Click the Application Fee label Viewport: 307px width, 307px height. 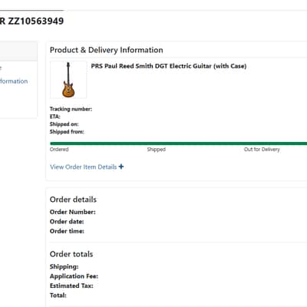(x=74, y=276)
